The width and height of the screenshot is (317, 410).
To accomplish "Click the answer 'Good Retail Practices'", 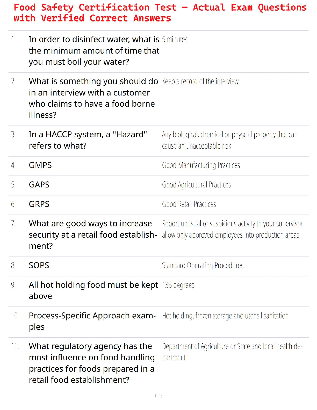I will pyautogui.click(x=189, y=204).
